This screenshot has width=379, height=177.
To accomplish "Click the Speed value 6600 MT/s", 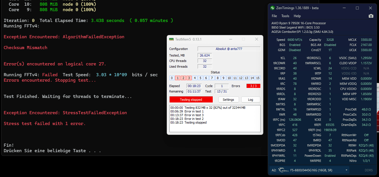I will pyautogui.click(x=295, y=40).
